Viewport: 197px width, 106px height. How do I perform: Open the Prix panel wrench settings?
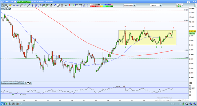pyautogui.click(x=5, y=9)
